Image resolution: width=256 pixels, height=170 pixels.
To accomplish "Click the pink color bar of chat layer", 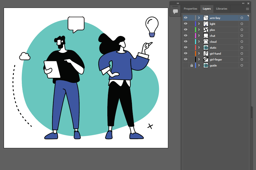I will pyautogui.click(x=195, y=36).
